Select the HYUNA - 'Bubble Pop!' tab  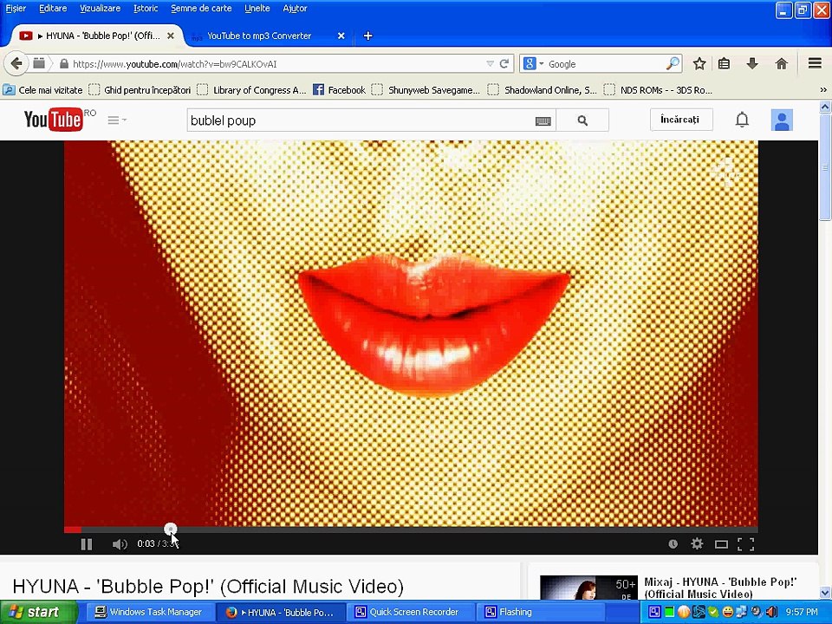(98, 36)
